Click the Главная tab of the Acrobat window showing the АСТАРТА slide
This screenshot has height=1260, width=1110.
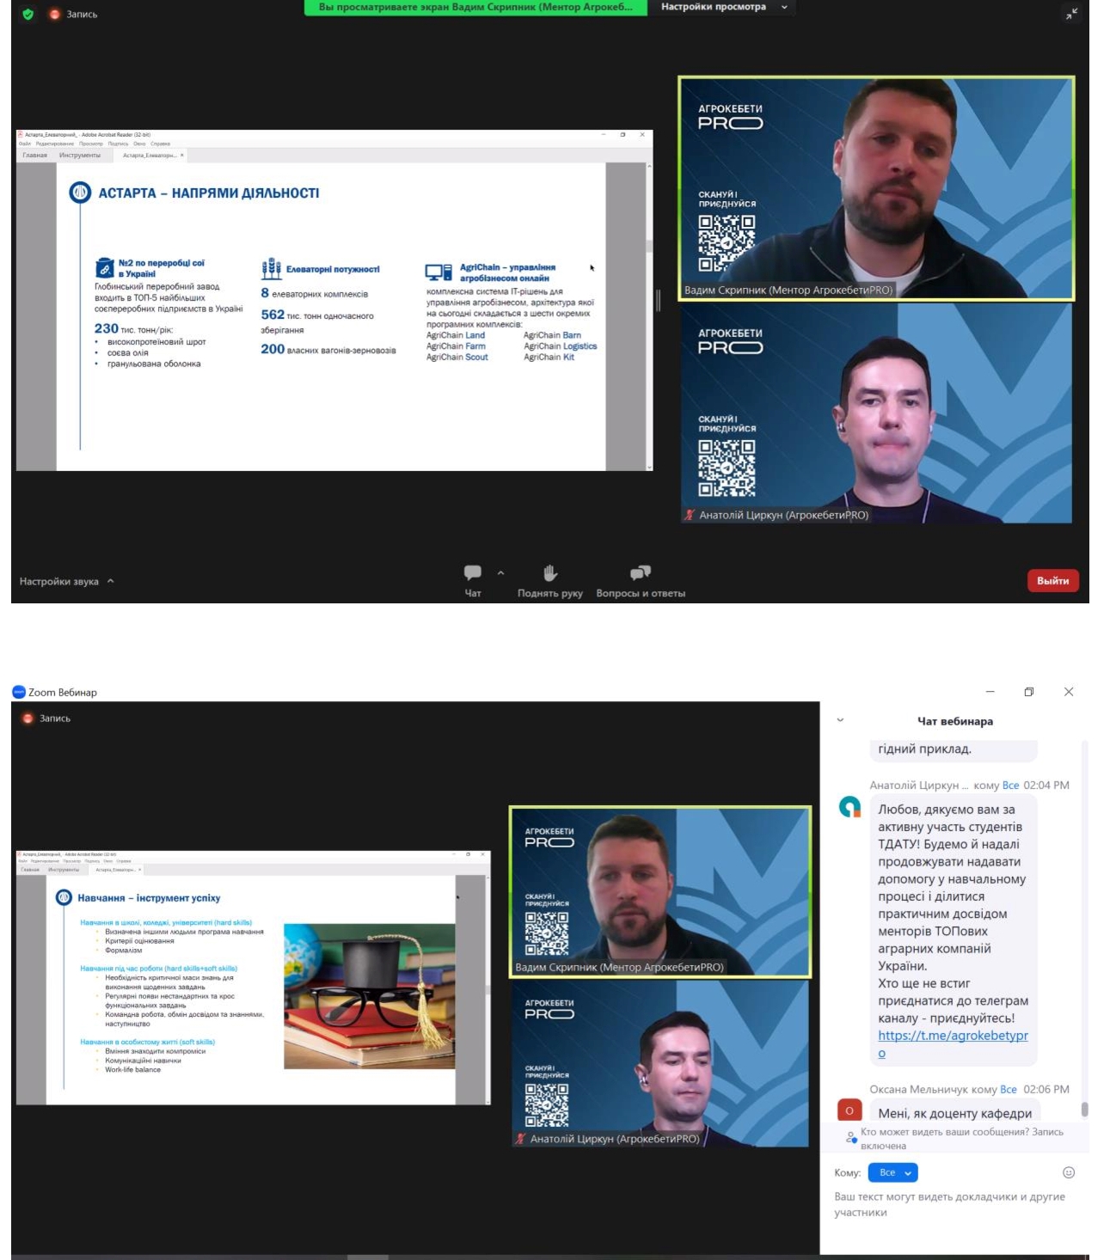point(35,156)
